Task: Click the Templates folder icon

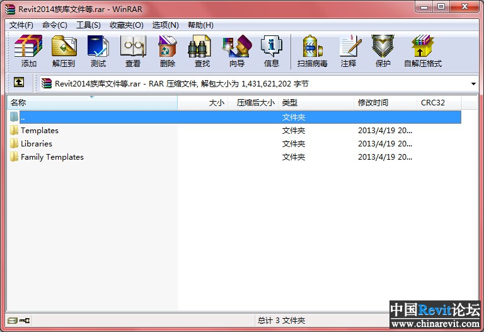Action: tap(14, 130)
